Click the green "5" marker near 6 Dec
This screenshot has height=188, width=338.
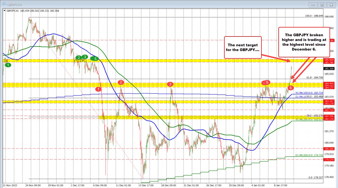pos(95,59)
